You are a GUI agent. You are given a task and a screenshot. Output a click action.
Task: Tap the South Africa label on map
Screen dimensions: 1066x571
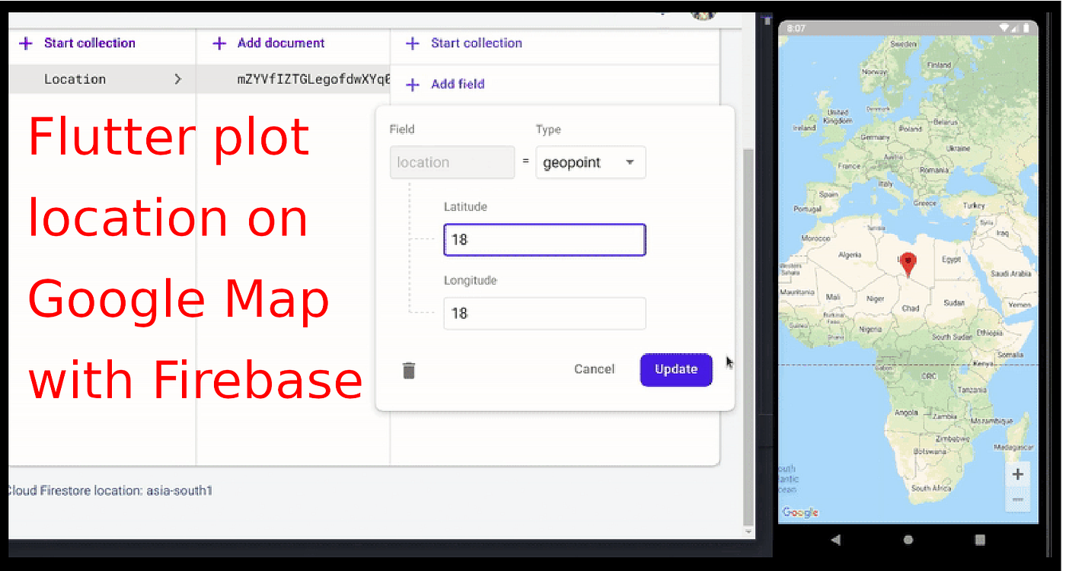point(930,488)
